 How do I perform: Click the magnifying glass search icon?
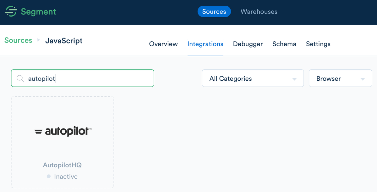click(x=20, y=78)
